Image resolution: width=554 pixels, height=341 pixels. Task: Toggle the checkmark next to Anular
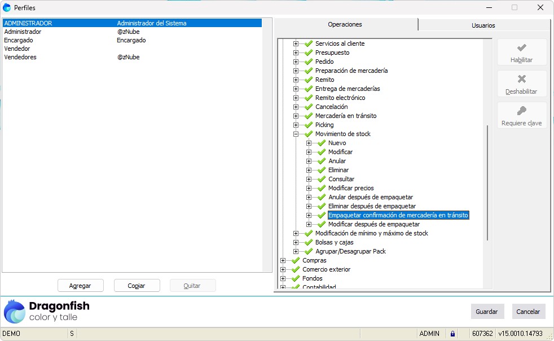[321, 161]
